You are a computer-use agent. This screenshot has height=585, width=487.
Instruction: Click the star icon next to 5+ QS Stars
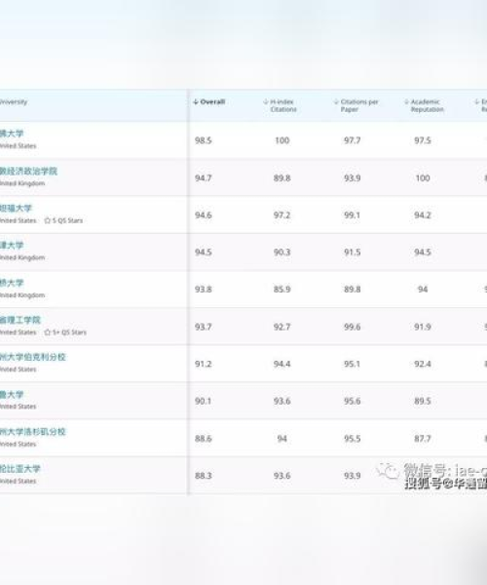(x=48, y=332)
